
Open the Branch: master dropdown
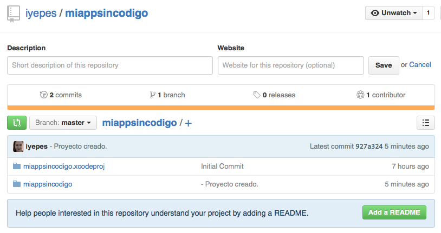click(x=63, y=123)
